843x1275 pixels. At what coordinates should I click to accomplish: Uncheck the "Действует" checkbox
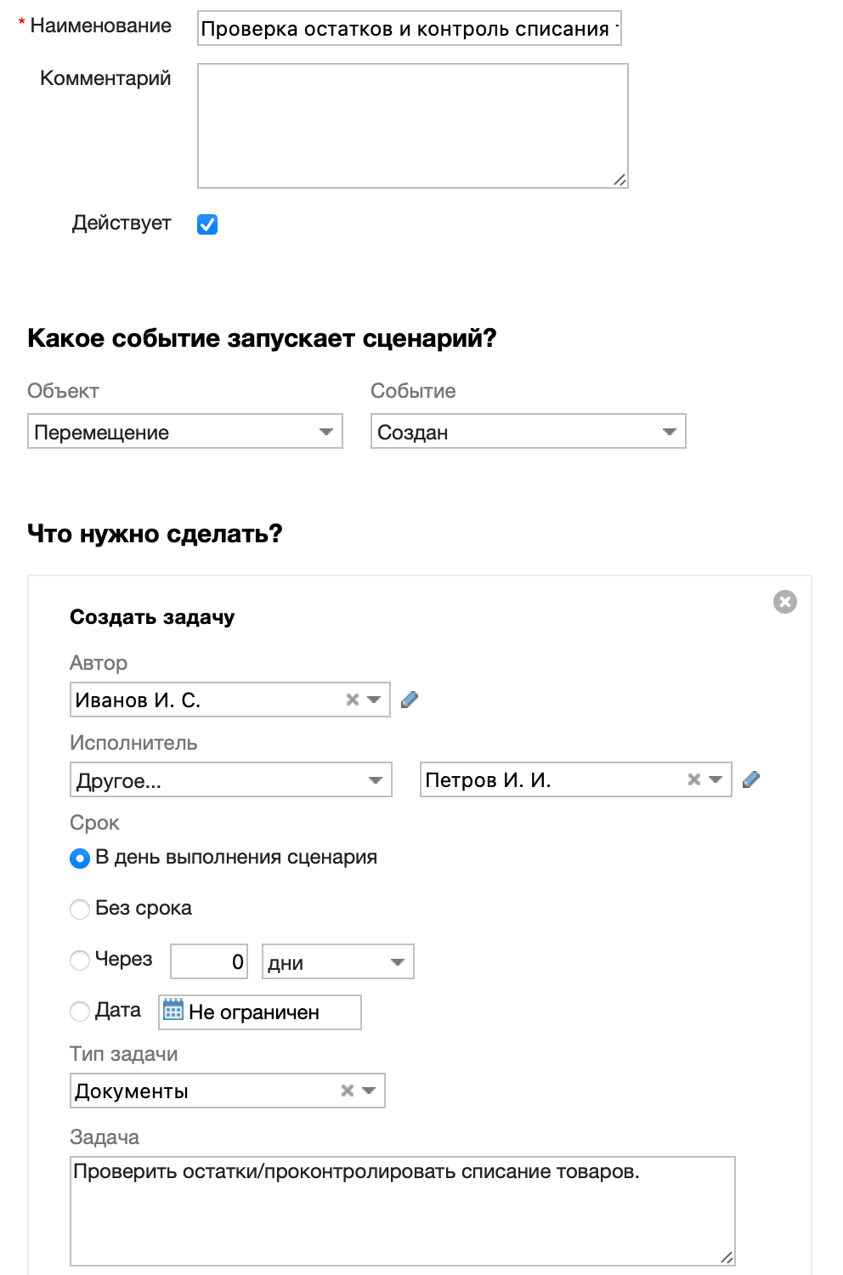tap(207, 224)
